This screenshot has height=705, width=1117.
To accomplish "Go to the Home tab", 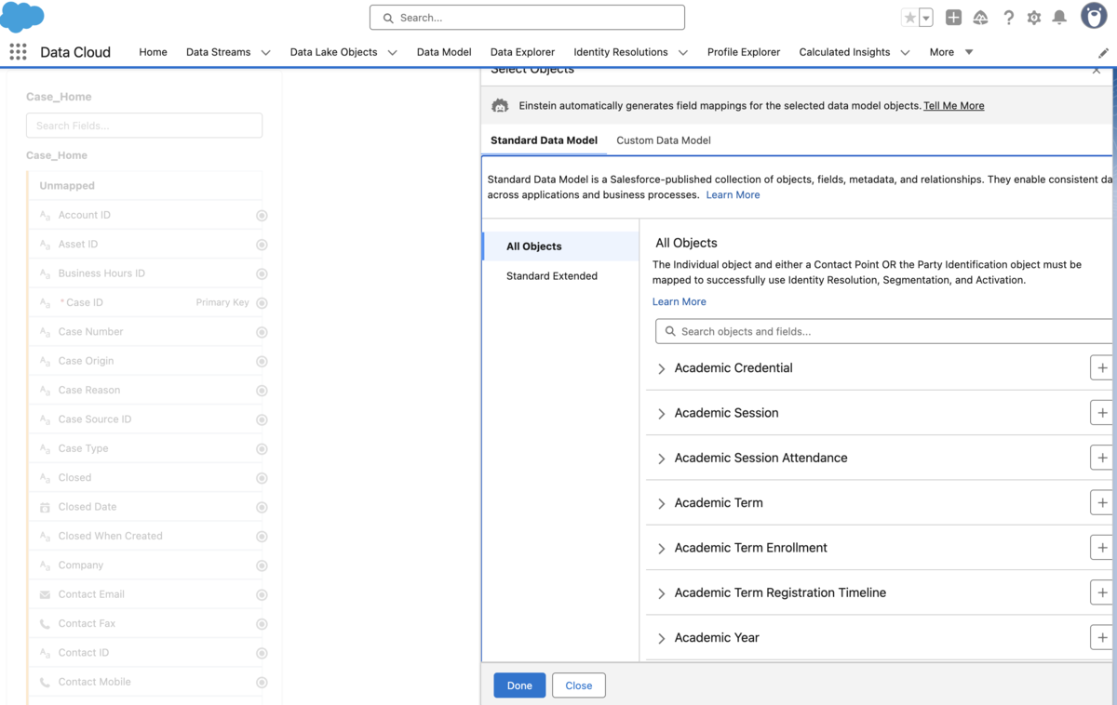I will point(153,52).
